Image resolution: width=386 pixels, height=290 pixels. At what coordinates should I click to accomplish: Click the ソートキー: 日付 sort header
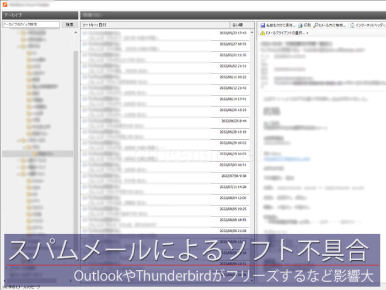[155, 25]
